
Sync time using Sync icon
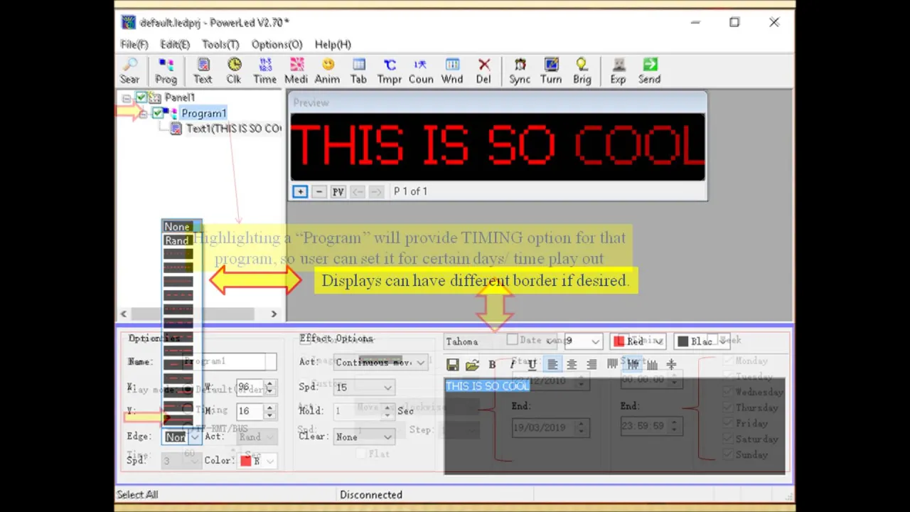tap(520, 71)
